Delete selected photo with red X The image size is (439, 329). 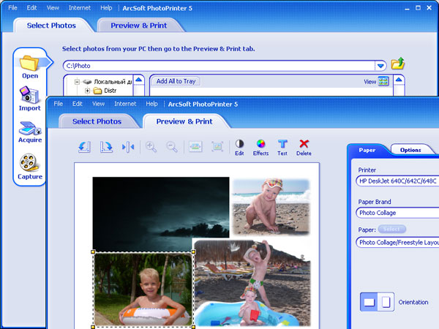[304, 148]
